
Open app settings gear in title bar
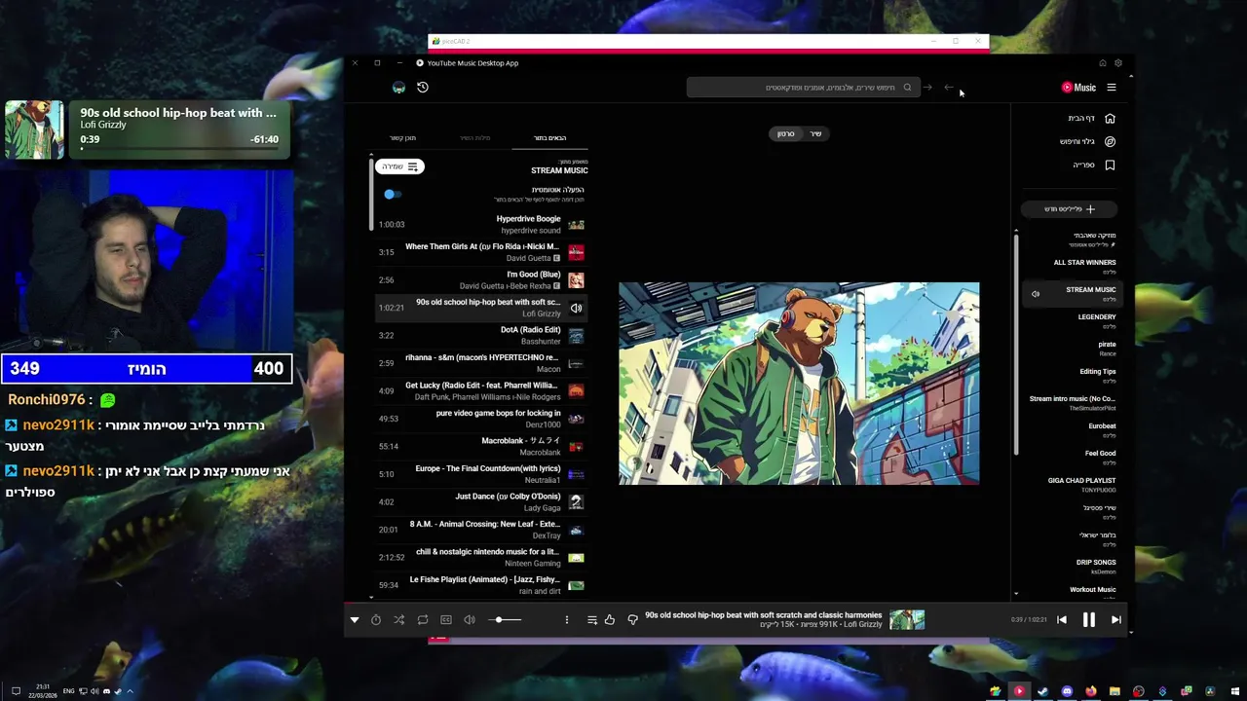[x=1118, y=63]
